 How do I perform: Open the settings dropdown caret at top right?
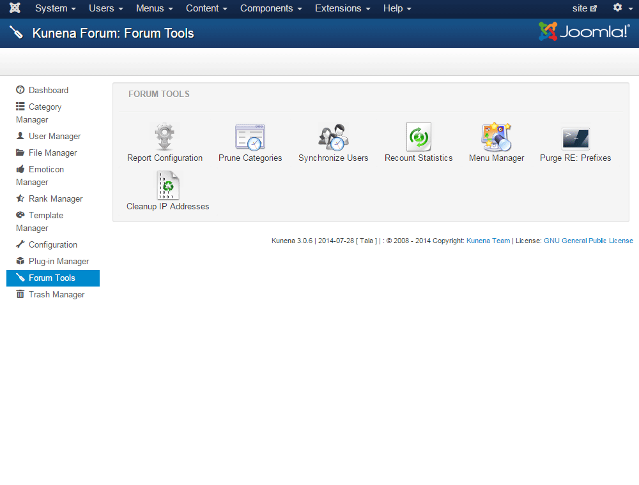click(631, 9)
